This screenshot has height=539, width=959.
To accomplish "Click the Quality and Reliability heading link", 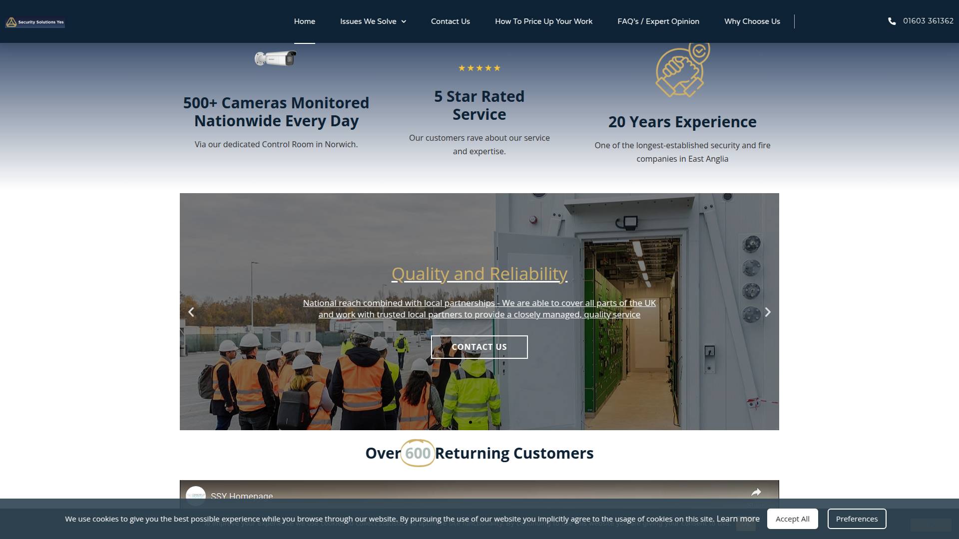I will (479, 273).
